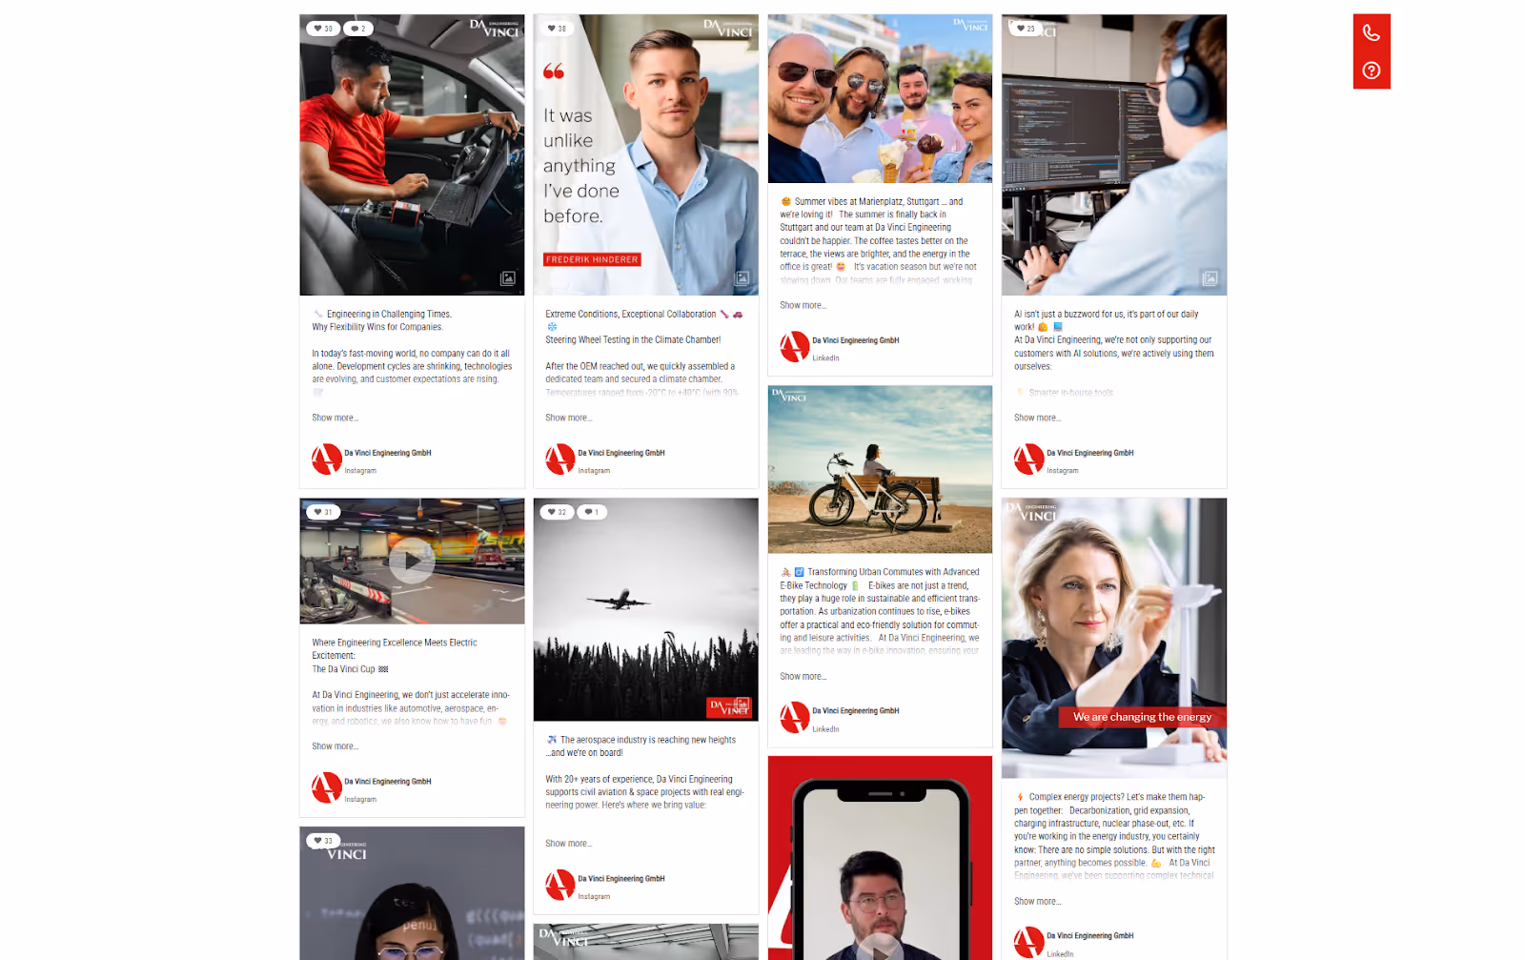Open the airplane over forest photo

pyautogui.click(x=646, y=609)
